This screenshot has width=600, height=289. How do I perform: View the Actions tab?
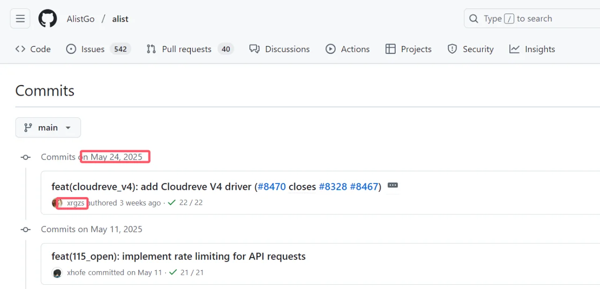347,49
